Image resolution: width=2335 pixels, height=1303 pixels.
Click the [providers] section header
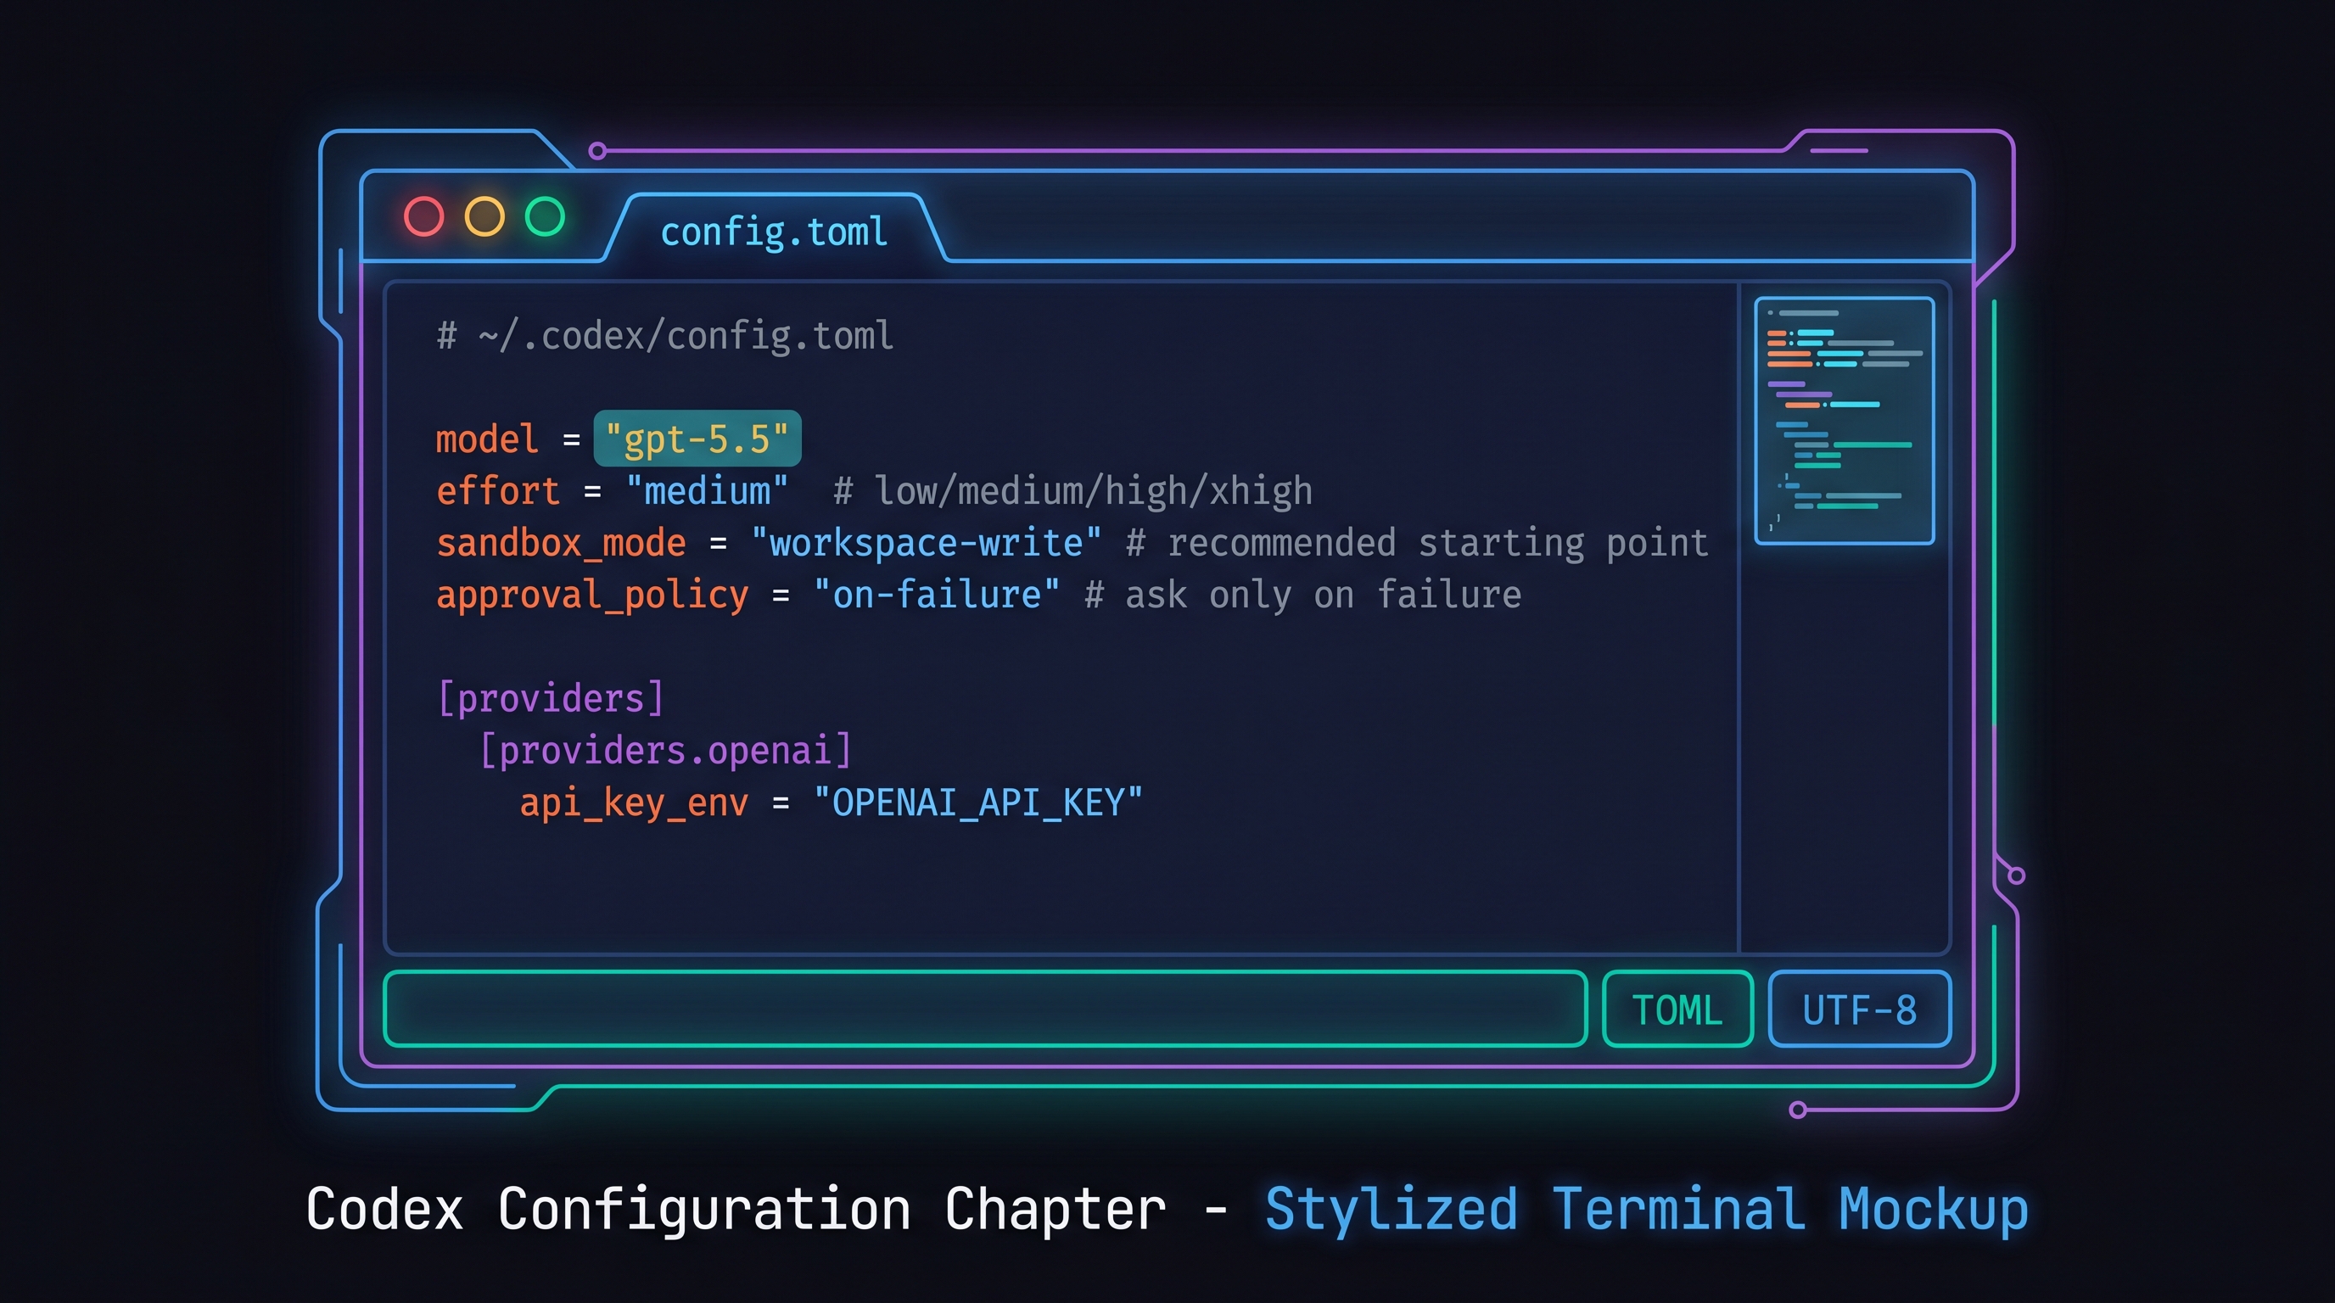click(550, 699)
